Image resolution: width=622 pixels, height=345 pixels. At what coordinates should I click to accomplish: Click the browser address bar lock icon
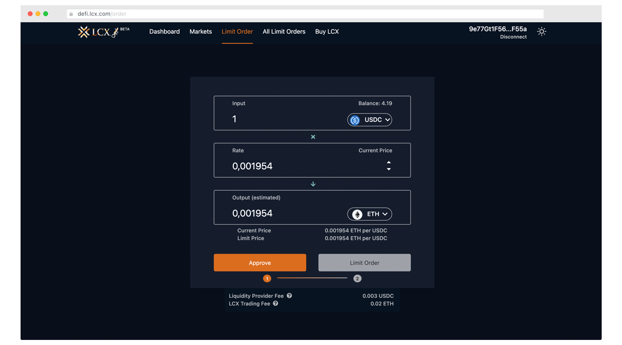pyautogui.click(x=72, y=14)
